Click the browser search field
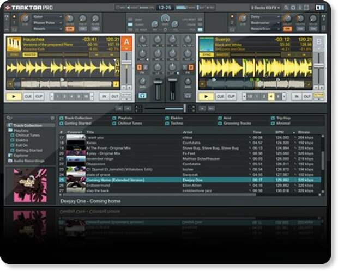 30,118
